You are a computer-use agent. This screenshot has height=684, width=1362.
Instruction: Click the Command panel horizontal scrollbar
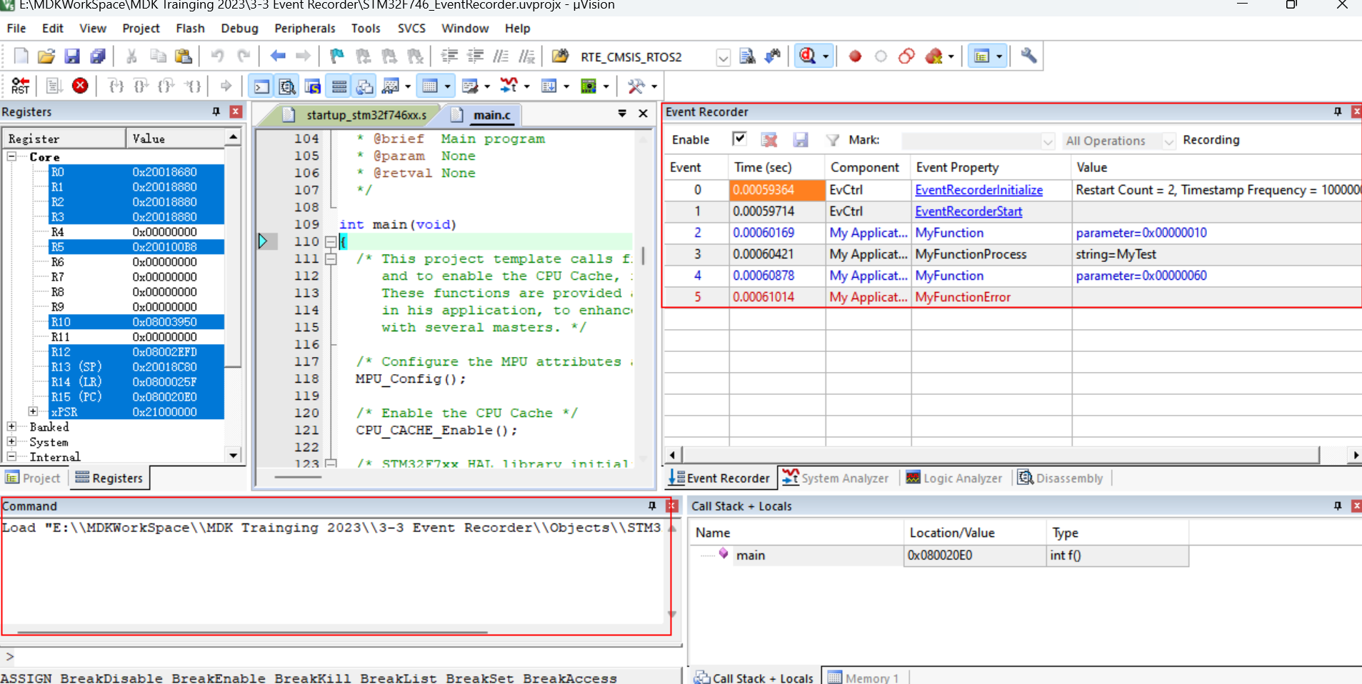(252, 632)
